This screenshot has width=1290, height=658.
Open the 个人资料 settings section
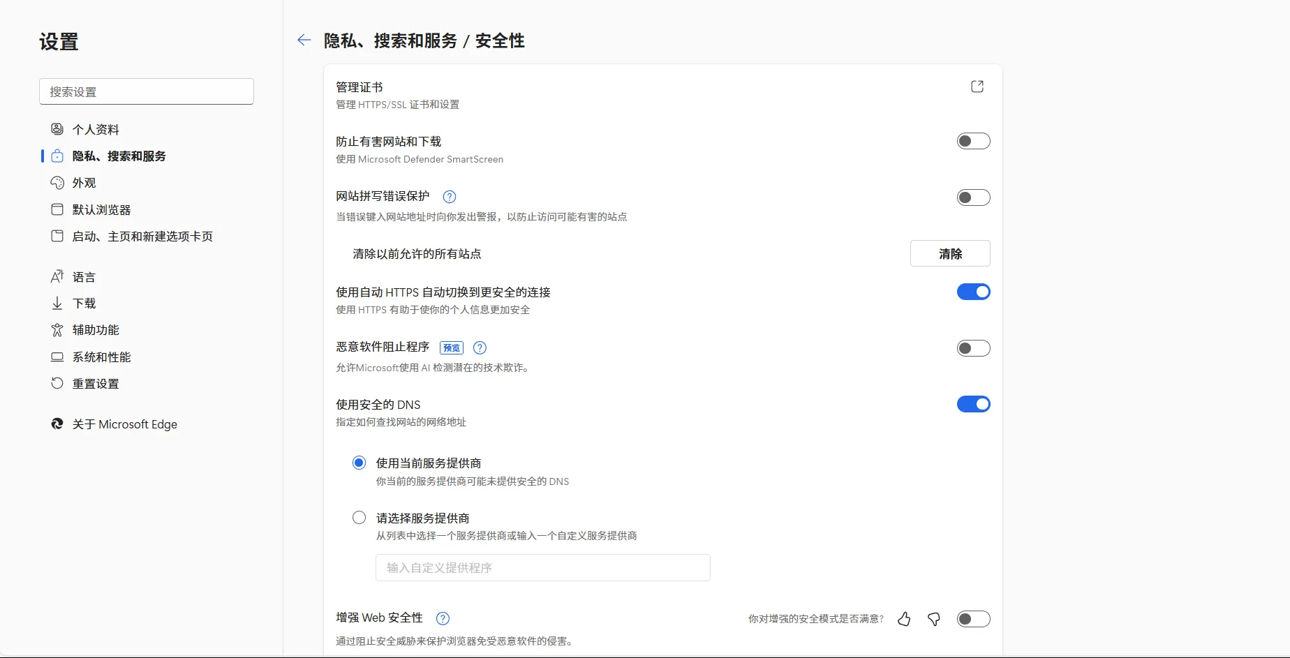click(57, 128)
